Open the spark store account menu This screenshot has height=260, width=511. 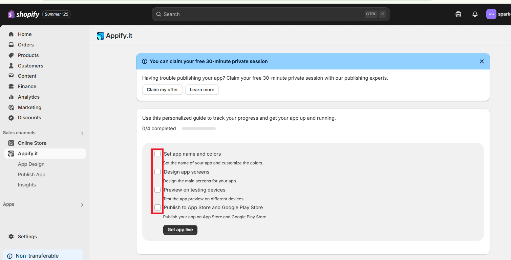click(x=498, y=14)
